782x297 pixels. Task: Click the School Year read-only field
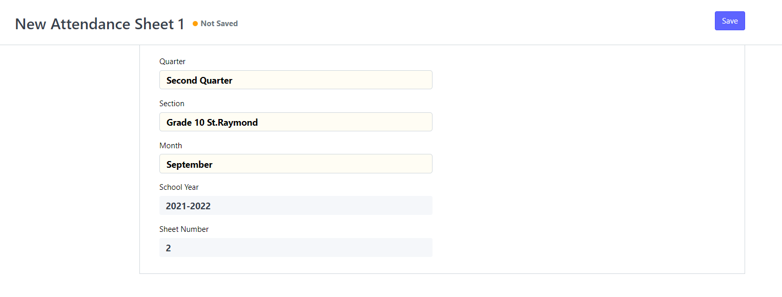point(296,206)
